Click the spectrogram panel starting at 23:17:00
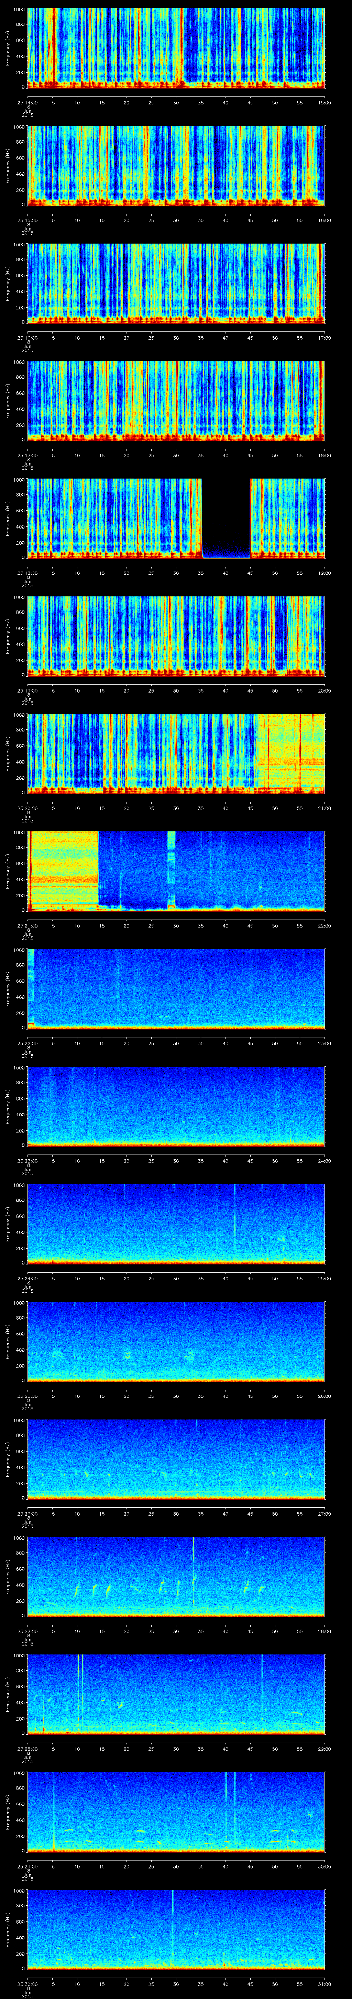 click(176, 401)
